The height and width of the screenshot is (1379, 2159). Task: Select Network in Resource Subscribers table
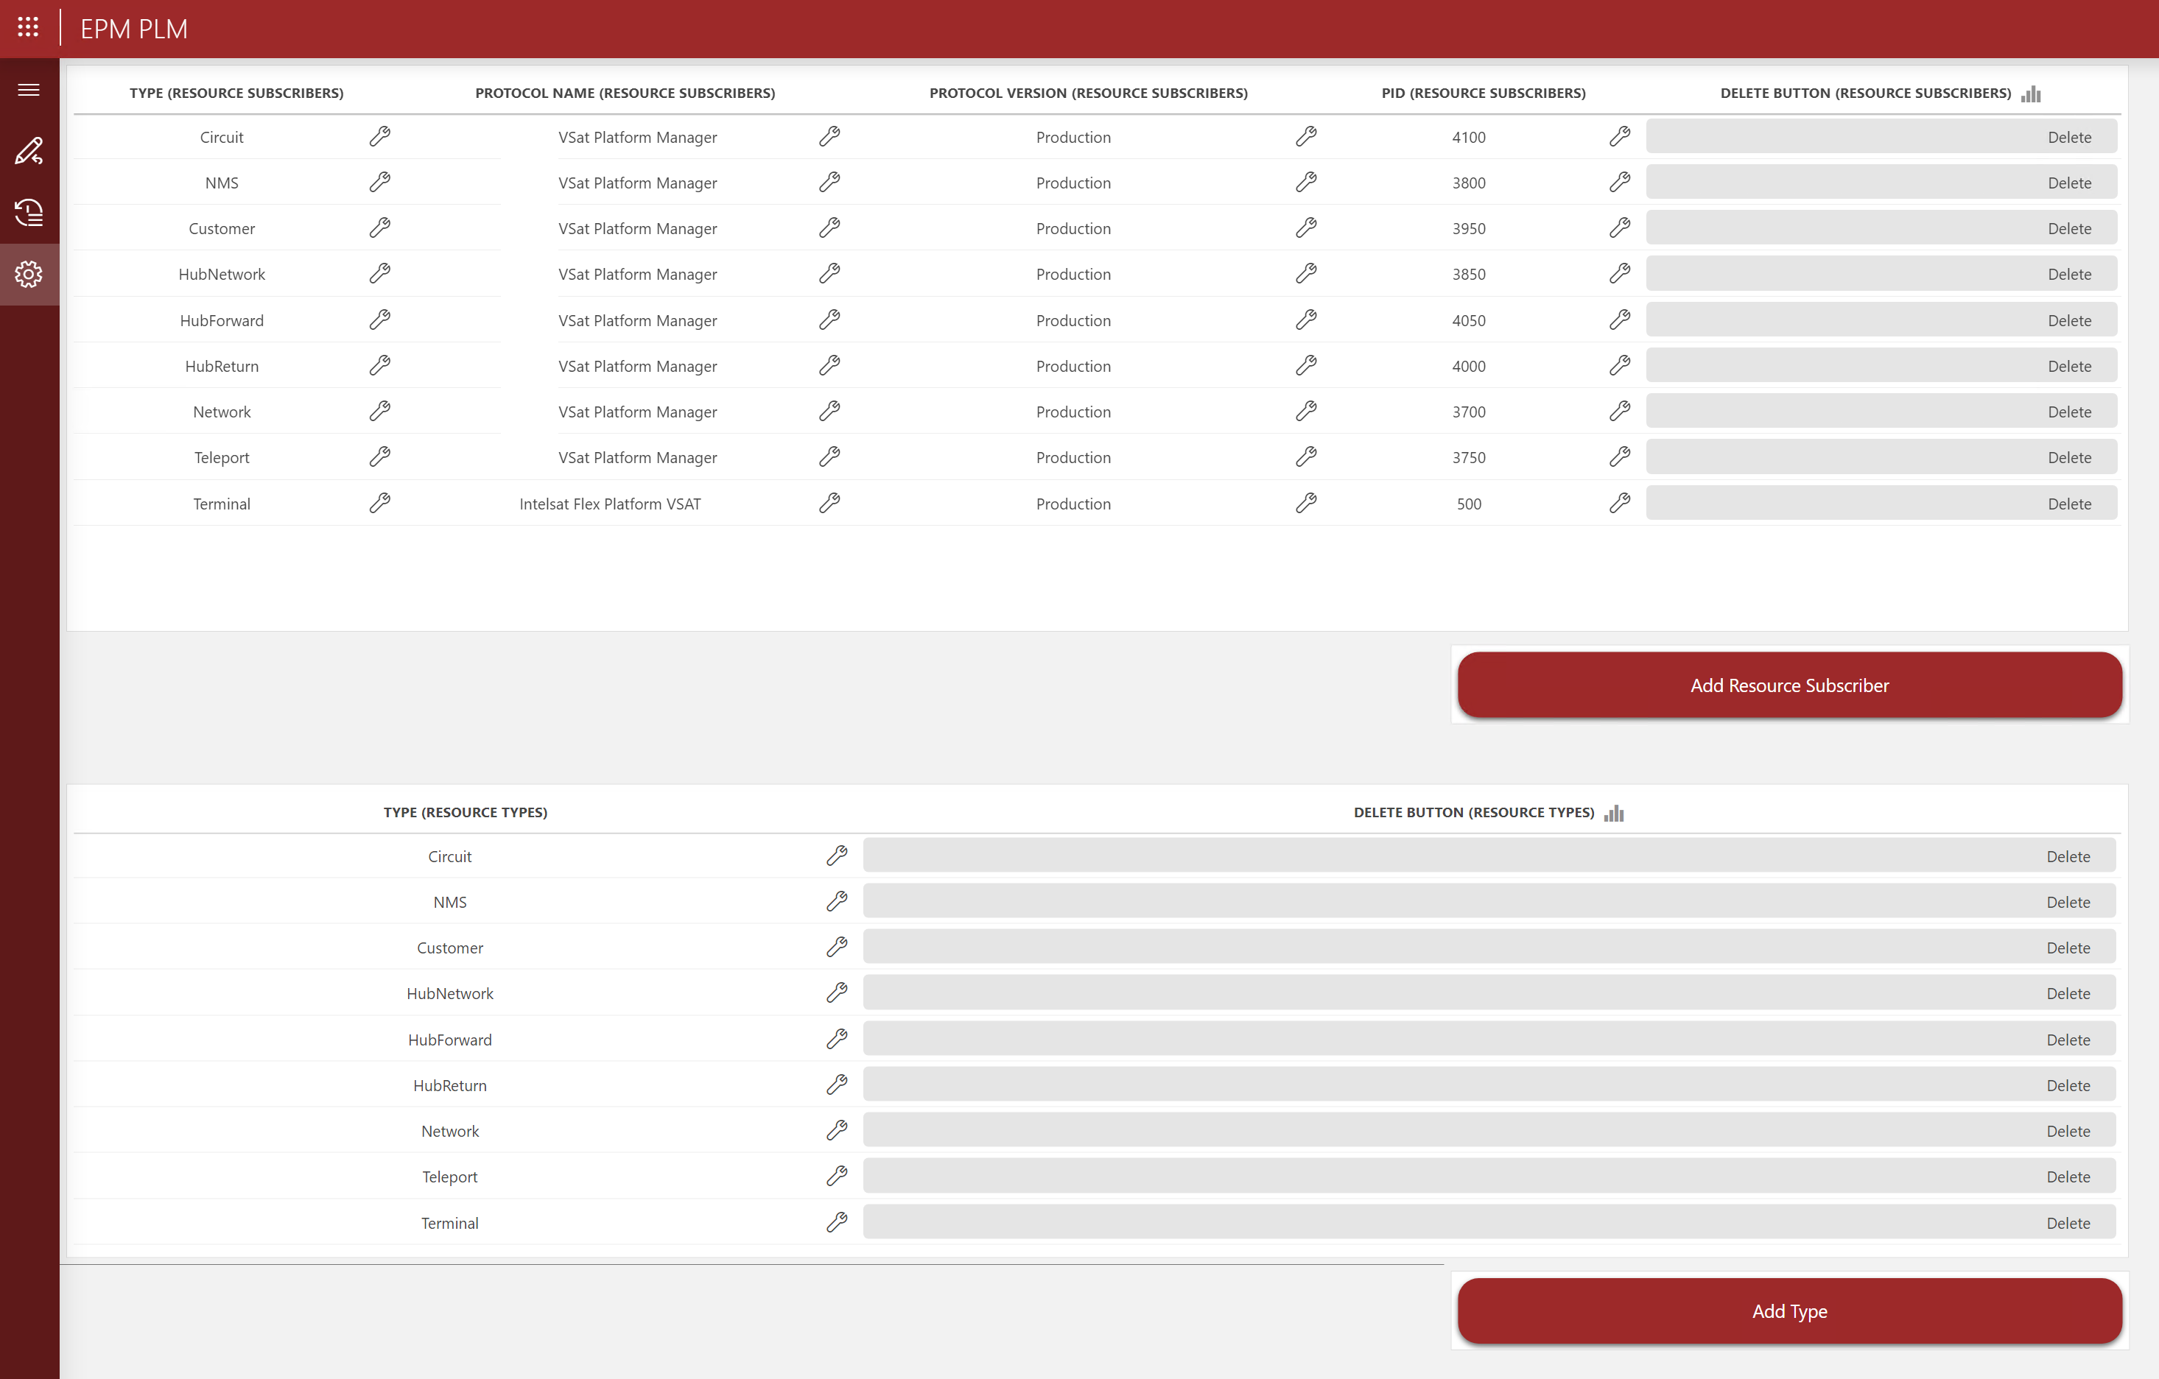222,412
